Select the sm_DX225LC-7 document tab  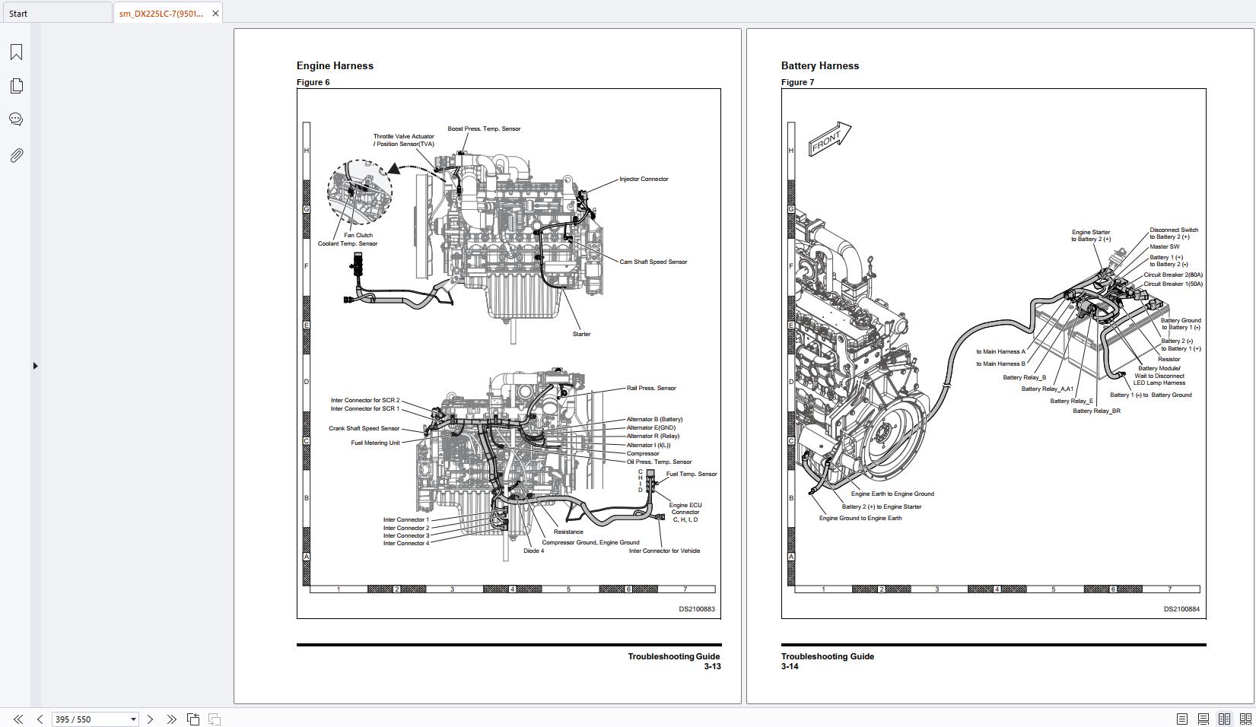(161, 13)
